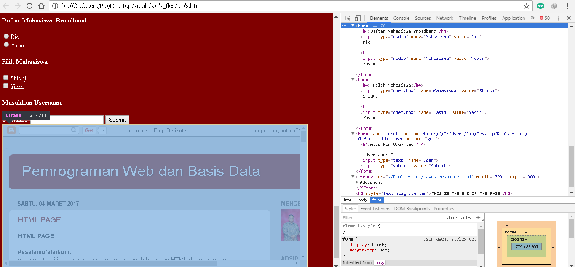
Task: Click the G+1 button in iframe
Action: pos(88,130)
